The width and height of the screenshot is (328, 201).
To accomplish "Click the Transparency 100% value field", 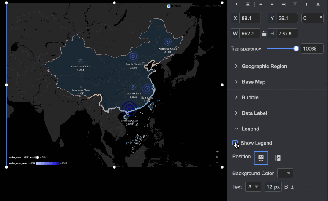I will (312, 48).
